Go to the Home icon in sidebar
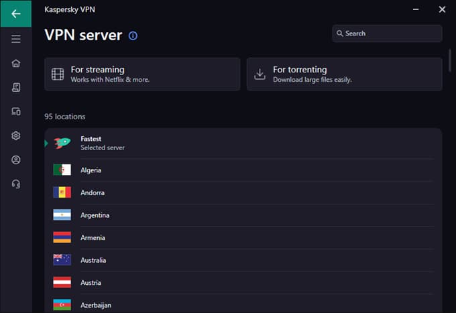Viewport: 456px width, 313px height. coord(16,63)
